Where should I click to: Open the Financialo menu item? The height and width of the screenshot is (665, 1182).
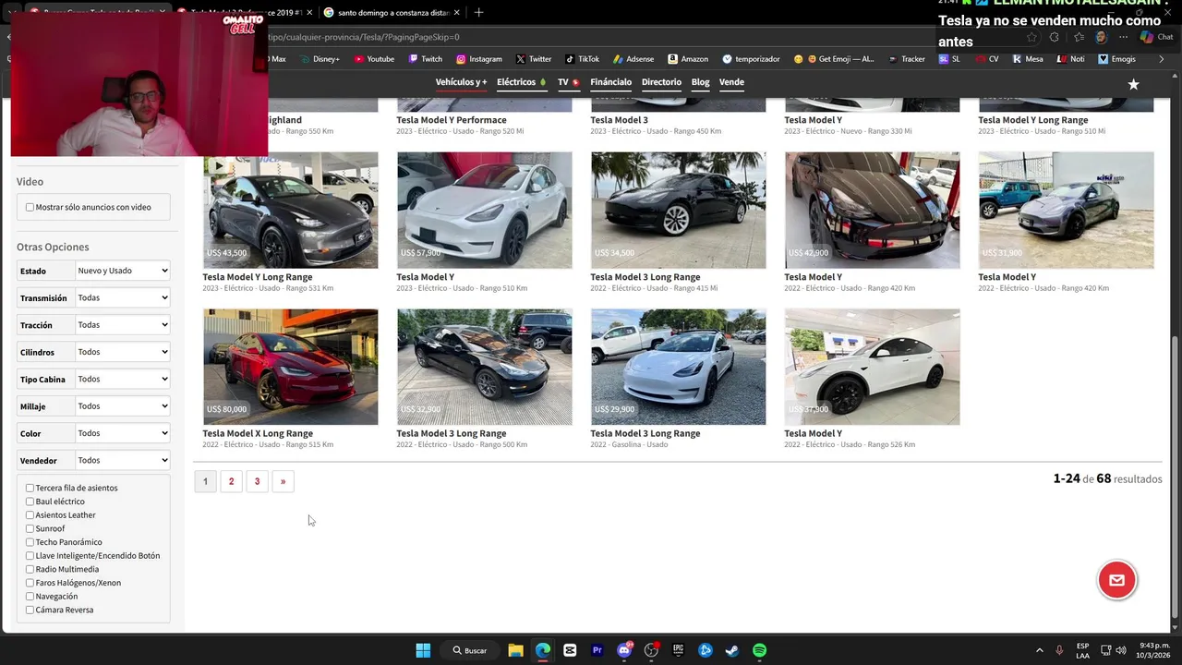tap(610, 82)
